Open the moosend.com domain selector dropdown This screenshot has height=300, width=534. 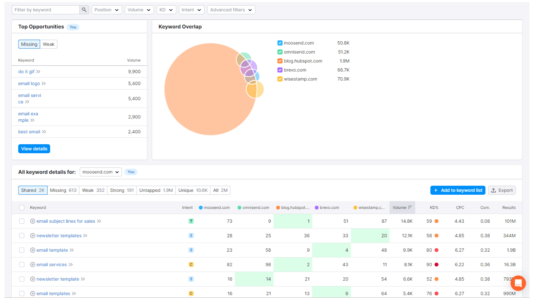coord(101,172)
